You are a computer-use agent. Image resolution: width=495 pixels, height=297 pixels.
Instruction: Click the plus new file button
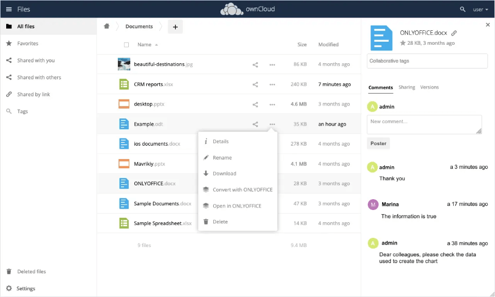point(175,27)
